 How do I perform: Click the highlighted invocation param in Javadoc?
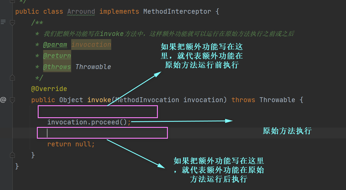click(x=91, y=45)
